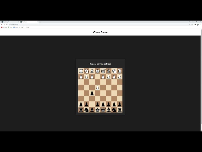Select the advanced black pawn in the board center

[x=92, y=93]
